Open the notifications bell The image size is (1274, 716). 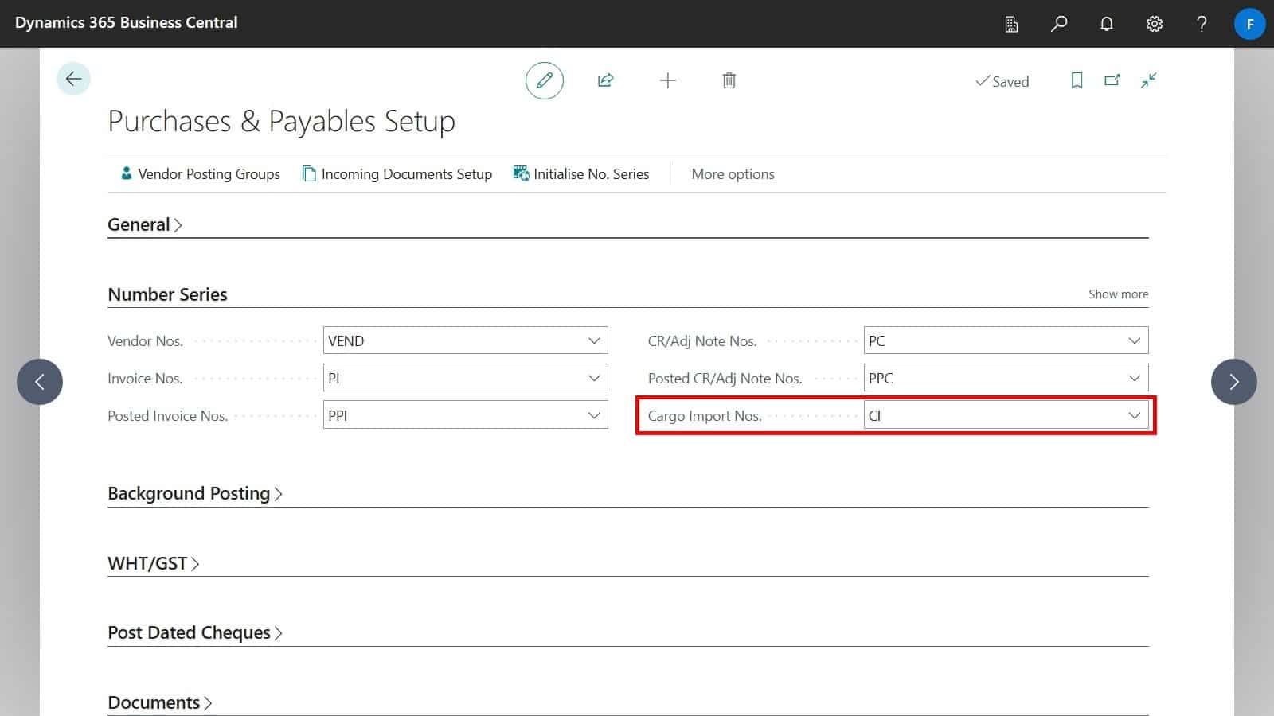(1106, 24)
